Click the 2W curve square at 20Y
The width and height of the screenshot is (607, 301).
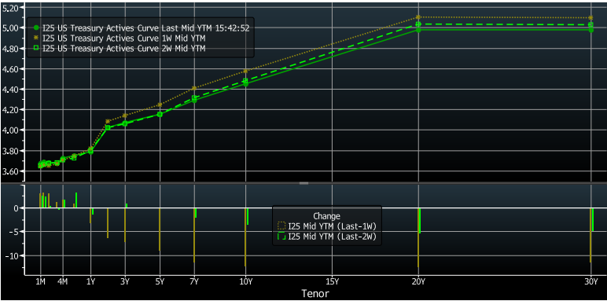tap(418, 24)
